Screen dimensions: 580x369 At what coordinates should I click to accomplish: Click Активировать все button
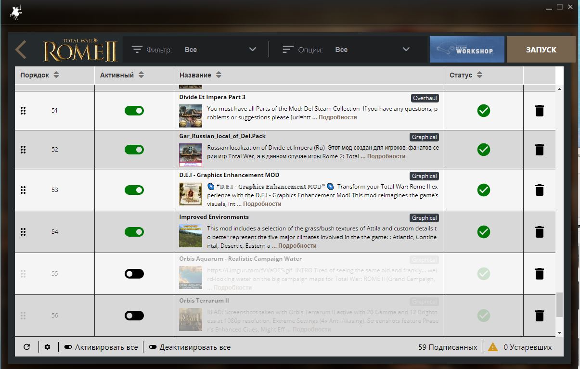pos(101,347)
